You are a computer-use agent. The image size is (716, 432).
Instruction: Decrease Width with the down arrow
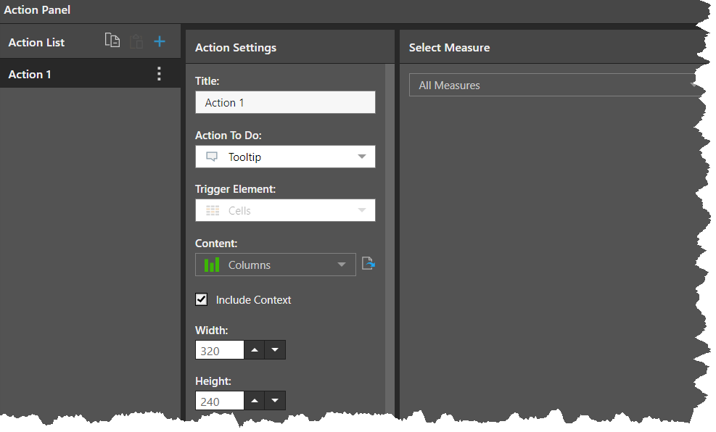[x=275, y=350]
